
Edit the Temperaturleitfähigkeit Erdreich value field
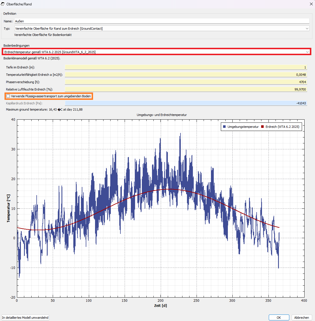[x=186, y=75]
